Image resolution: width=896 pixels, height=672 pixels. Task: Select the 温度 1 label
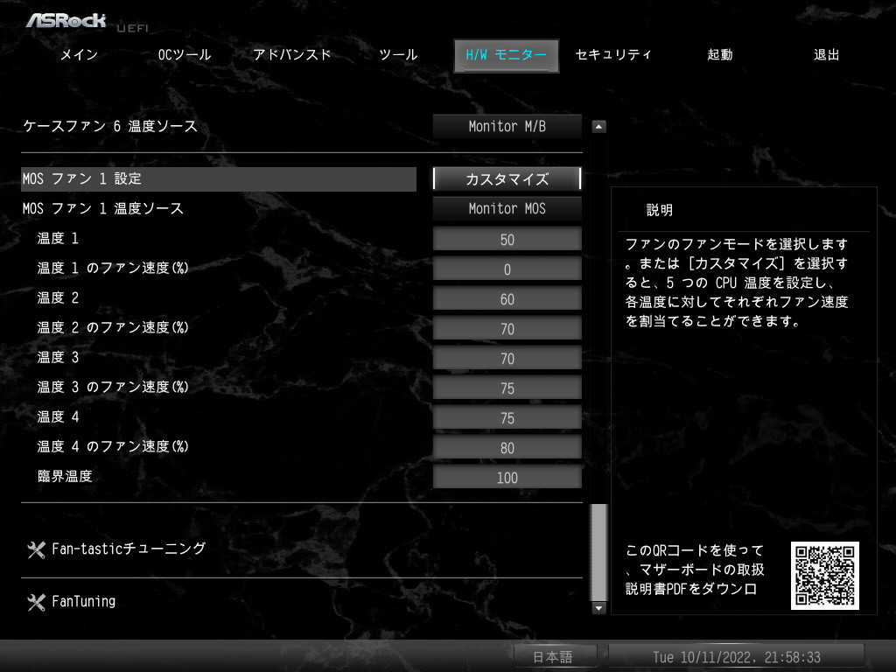coord(58,238)
